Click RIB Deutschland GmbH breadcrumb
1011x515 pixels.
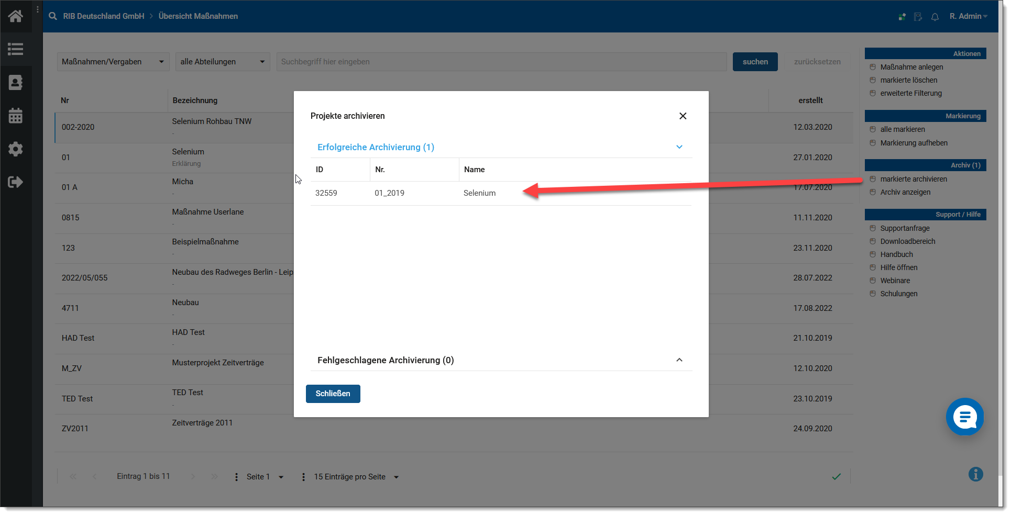coord(104,16)
